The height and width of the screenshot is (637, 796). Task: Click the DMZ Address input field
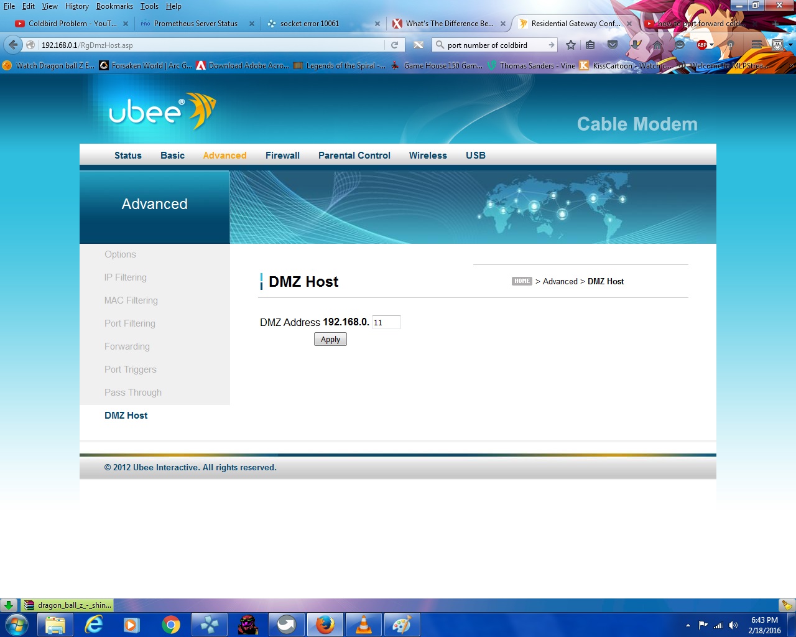tap(386, 322)
